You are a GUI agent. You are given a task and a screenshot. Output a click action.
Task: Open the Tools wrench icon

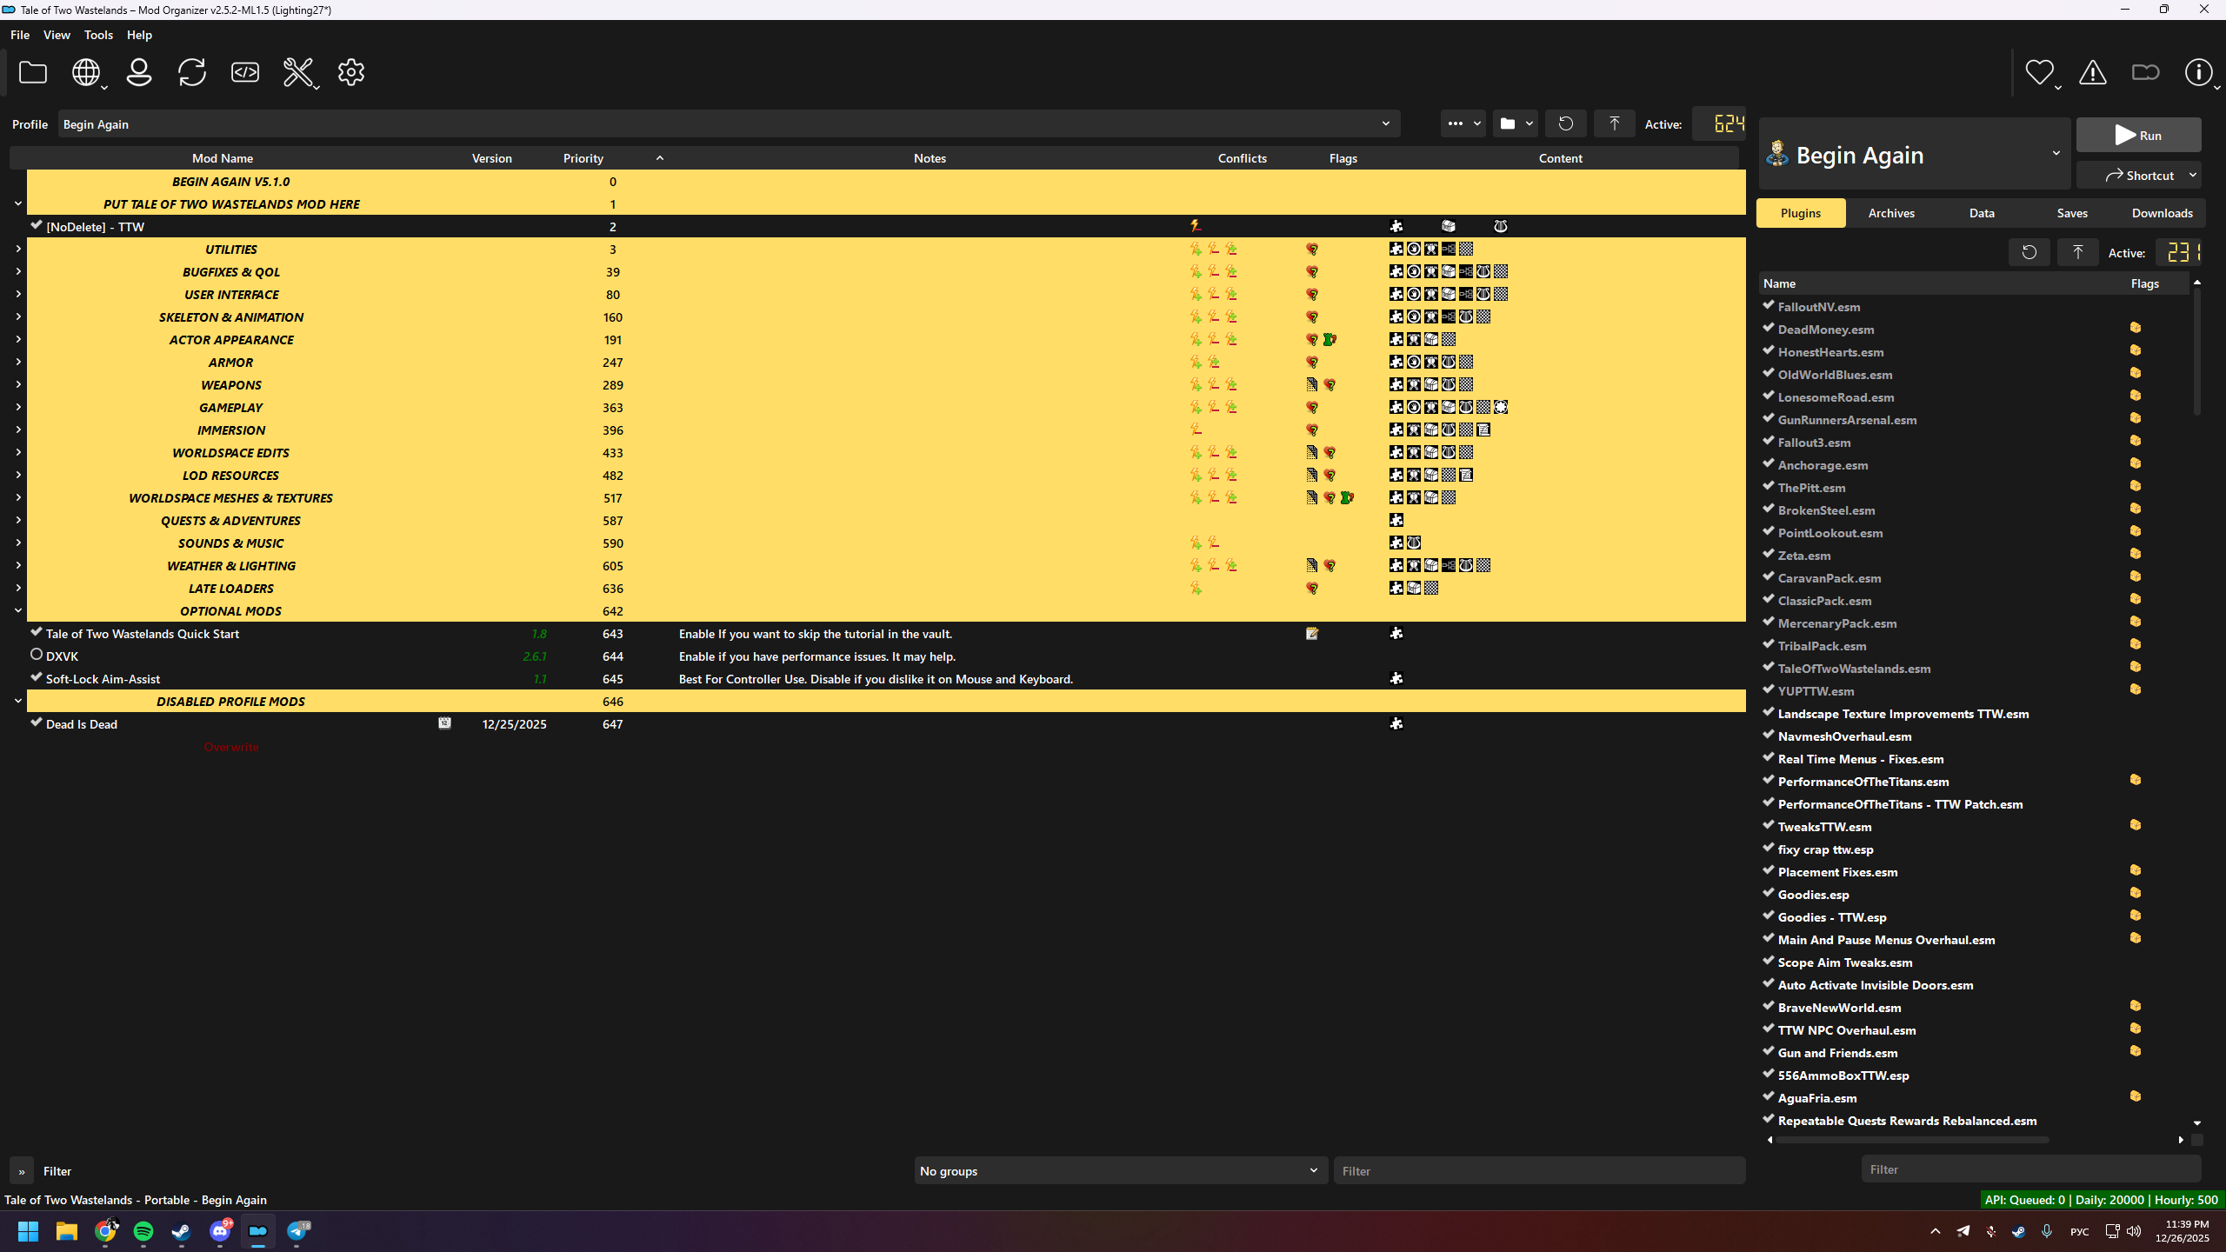[x=298, y=73]
